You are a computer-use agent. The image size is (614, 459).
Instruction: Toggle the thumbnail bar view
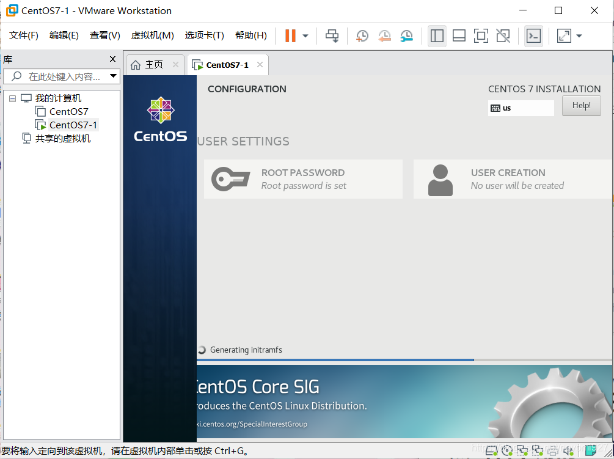pyautogui.click(x=459, y=35)
